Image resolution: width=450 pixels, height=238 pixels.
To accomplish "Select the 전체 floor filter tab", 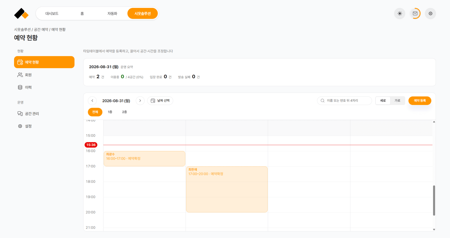I will pyautogui.click(x=95, y=112).
